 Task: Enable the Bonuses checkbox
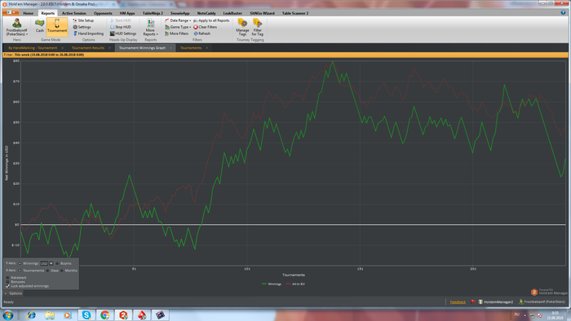point(7,282)
